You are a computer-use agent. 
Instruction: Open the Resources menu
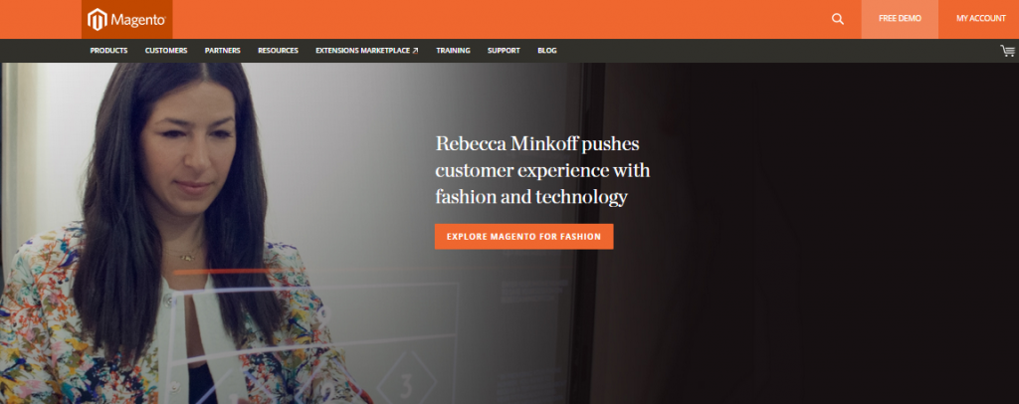coord(278,51)
